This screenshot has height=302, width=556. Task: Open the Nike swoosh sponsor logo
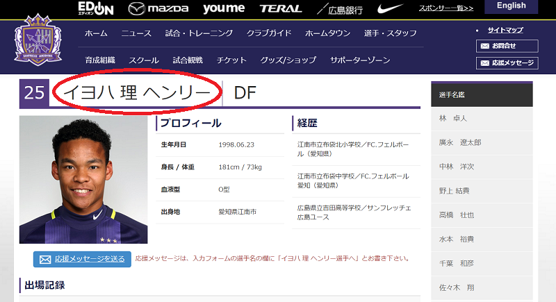(x=390, y=8)
